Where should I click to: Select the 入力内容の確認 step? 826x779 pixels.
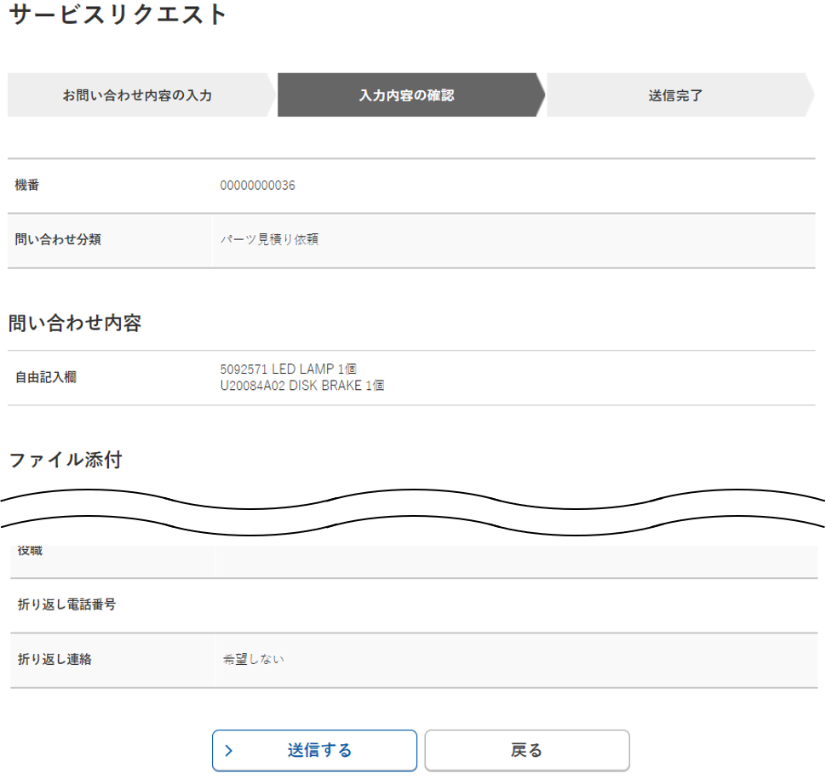pos(407,95)
